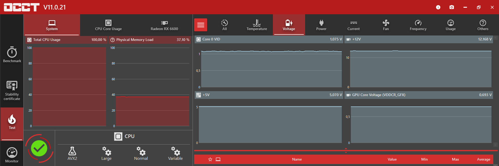The width and height of the screenshot is (499, 166).
Task: Click the Total CPU Usage graph header
Action: click(x=67, y=40)
